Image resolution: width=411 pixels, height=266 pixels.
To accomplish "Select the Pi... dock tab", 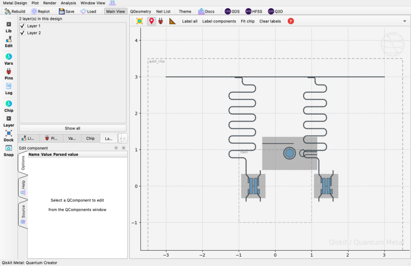I will coord(52,138).
